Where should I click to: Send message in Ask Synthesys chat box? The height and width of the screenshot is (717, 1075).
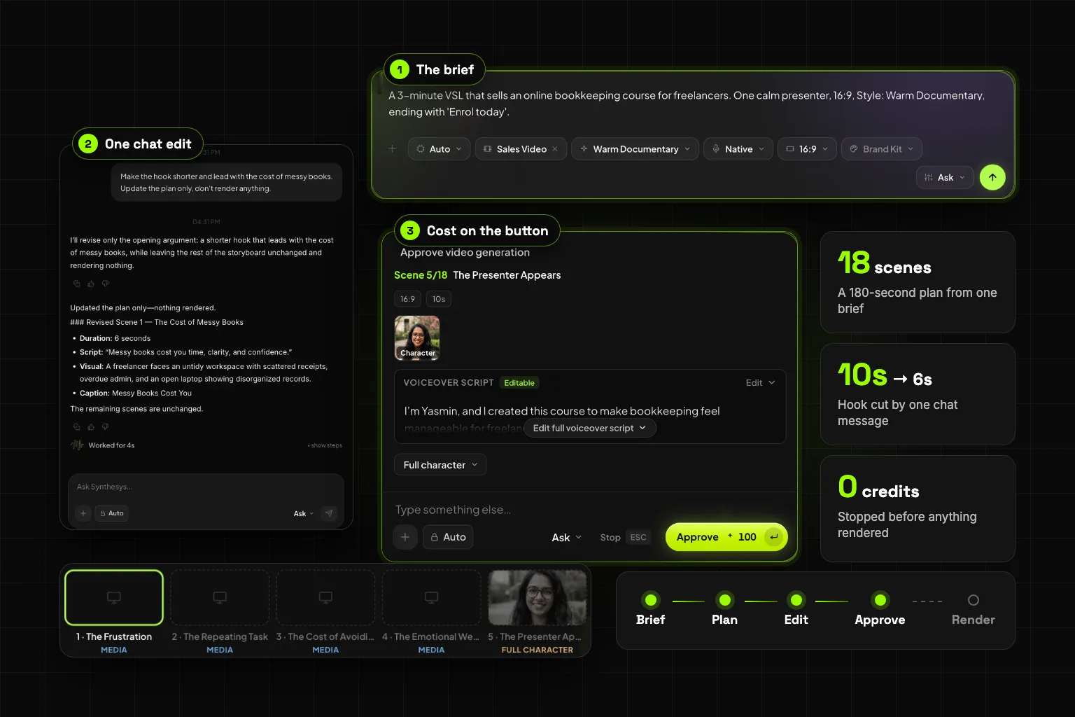click(329, 513)
